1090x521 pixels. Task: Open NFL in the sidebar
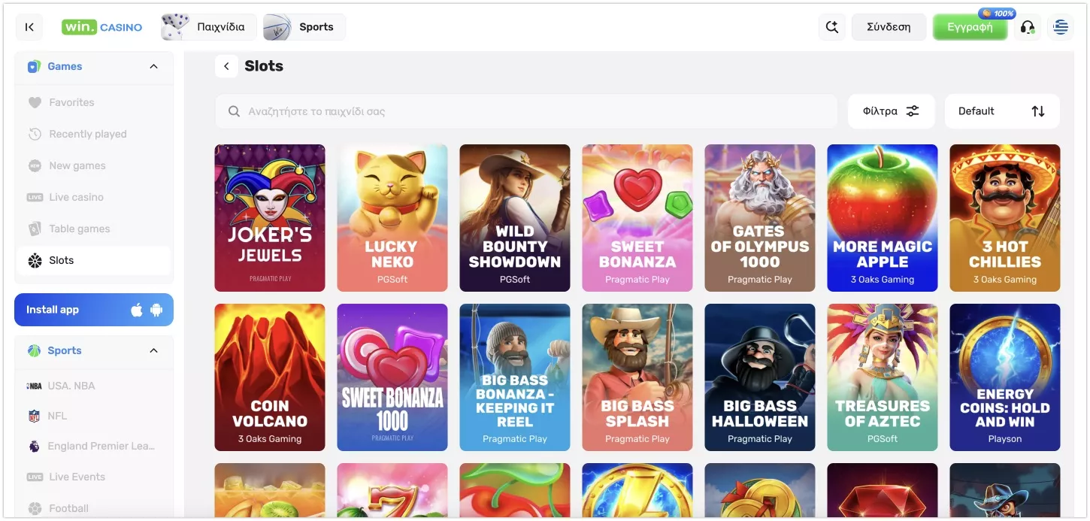click(x=94, y=416)
